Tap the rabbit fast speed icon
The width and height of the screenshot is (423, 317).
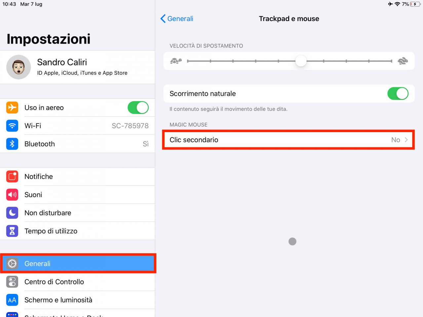pyautogui.click(x=403, y=61)
